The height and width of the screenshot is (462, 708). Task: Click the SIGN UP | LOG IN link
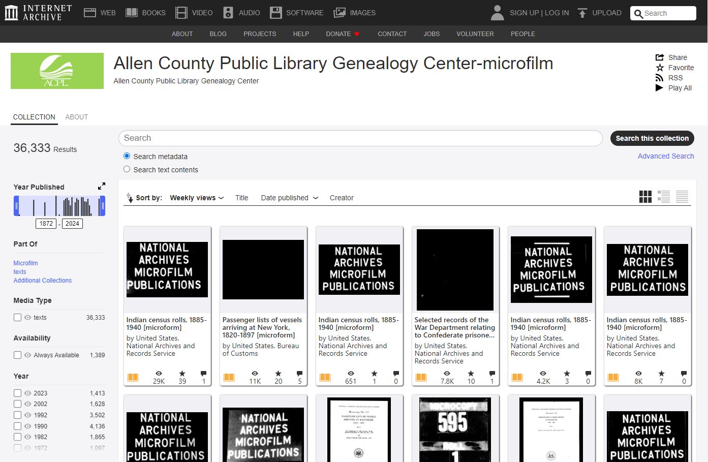click(539, 13)
